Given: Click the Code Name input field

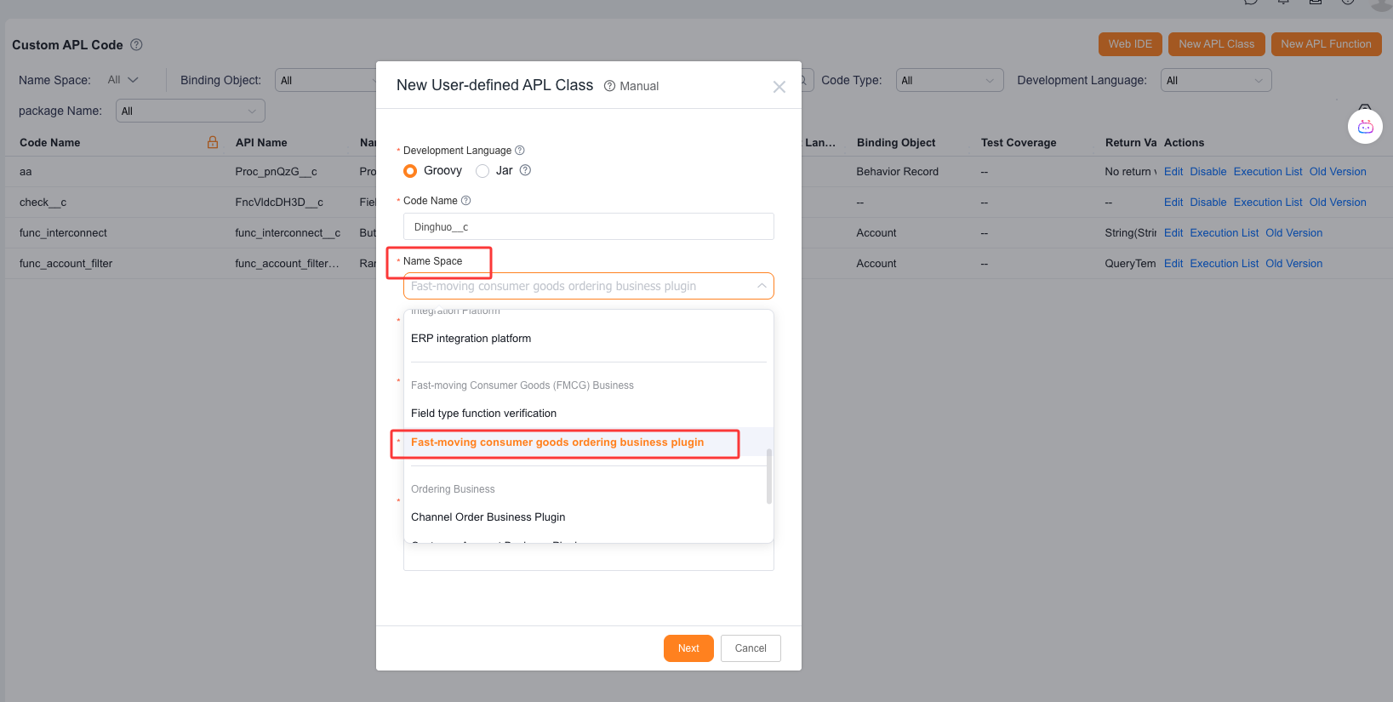Looking at the screenshot, I should click(x=588, y=227).
